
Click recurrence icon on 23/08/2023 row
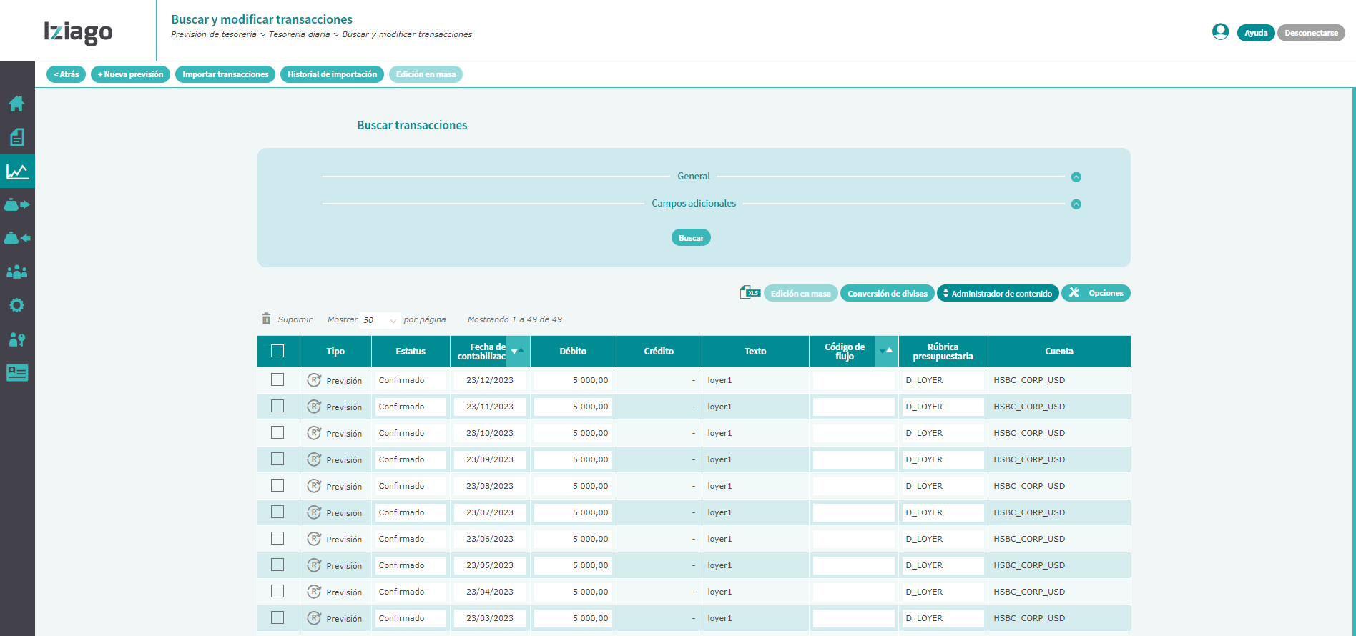click(x=314, y=486)
